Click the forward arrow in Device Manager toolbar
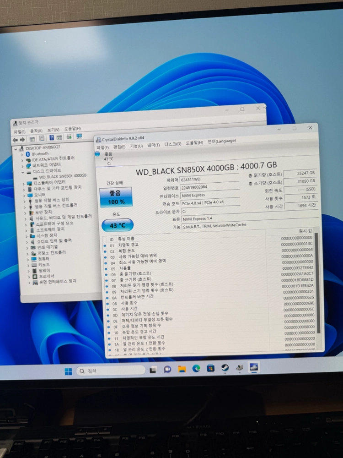 point(22,140)
